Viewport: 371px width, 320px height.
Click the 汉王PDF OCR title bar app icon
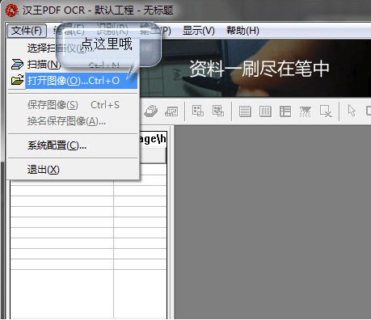[12, 11]
